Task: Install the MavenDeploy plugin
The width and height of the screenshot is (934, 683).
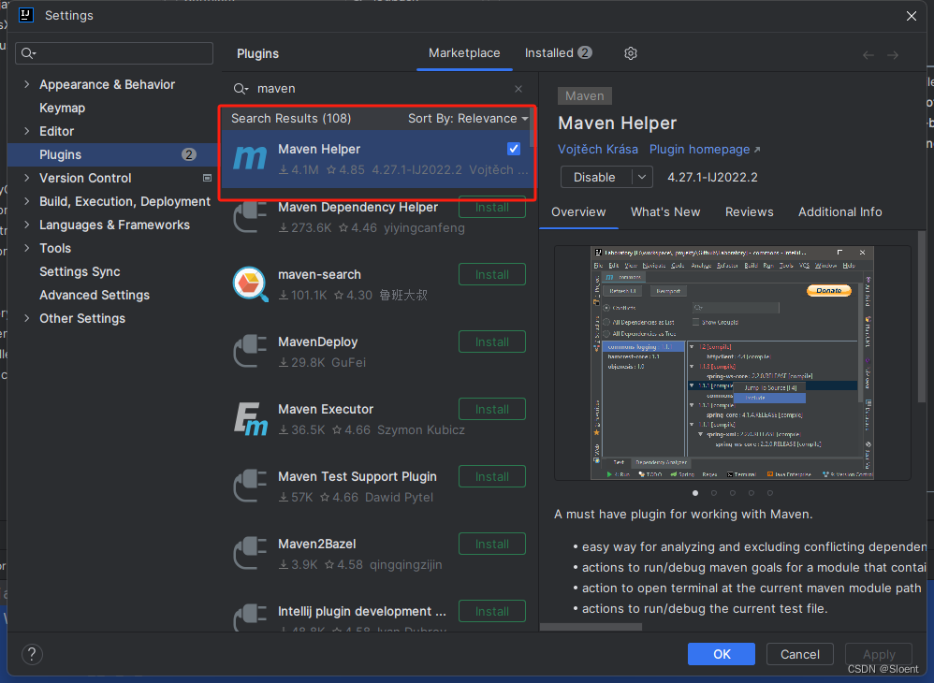Action: coord(492,341)
